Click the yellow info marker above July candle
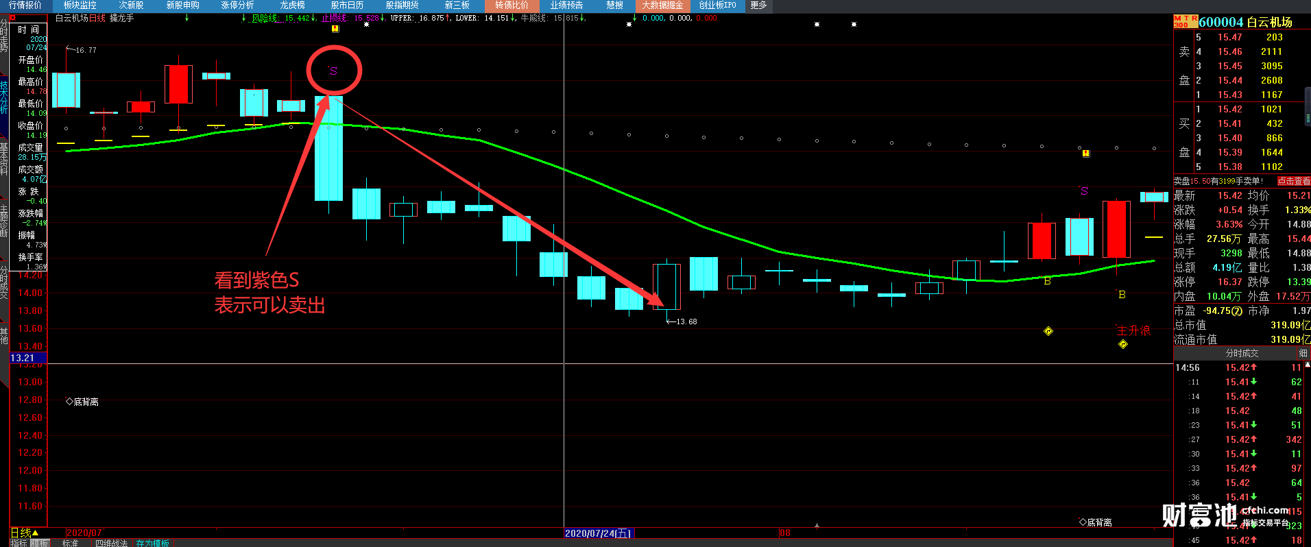The width and height of the screenshot is (1311, 547). click(335, 29)
